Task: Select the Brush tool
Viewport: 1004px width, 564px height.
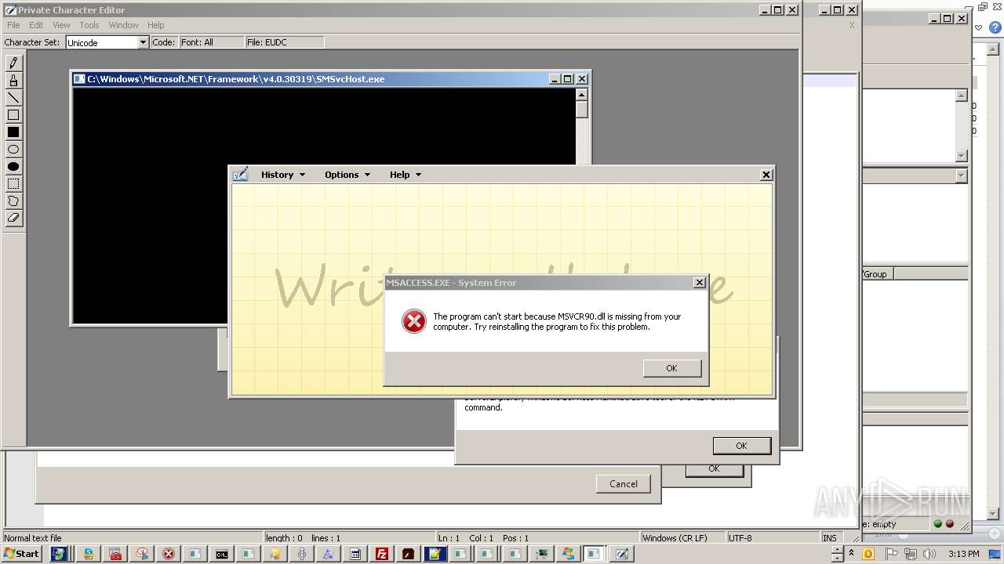Action: click(13, 81)
